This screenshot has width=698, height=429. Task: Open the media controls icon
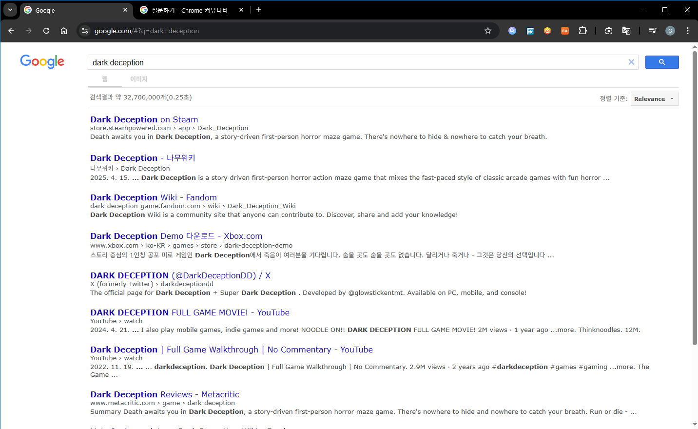click(653, 31)
